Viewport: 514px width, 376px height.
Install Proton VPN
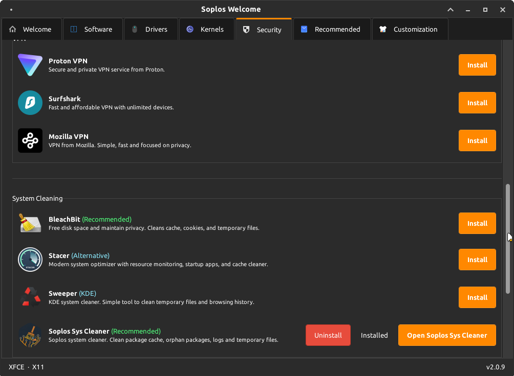(x=477, y=65)
